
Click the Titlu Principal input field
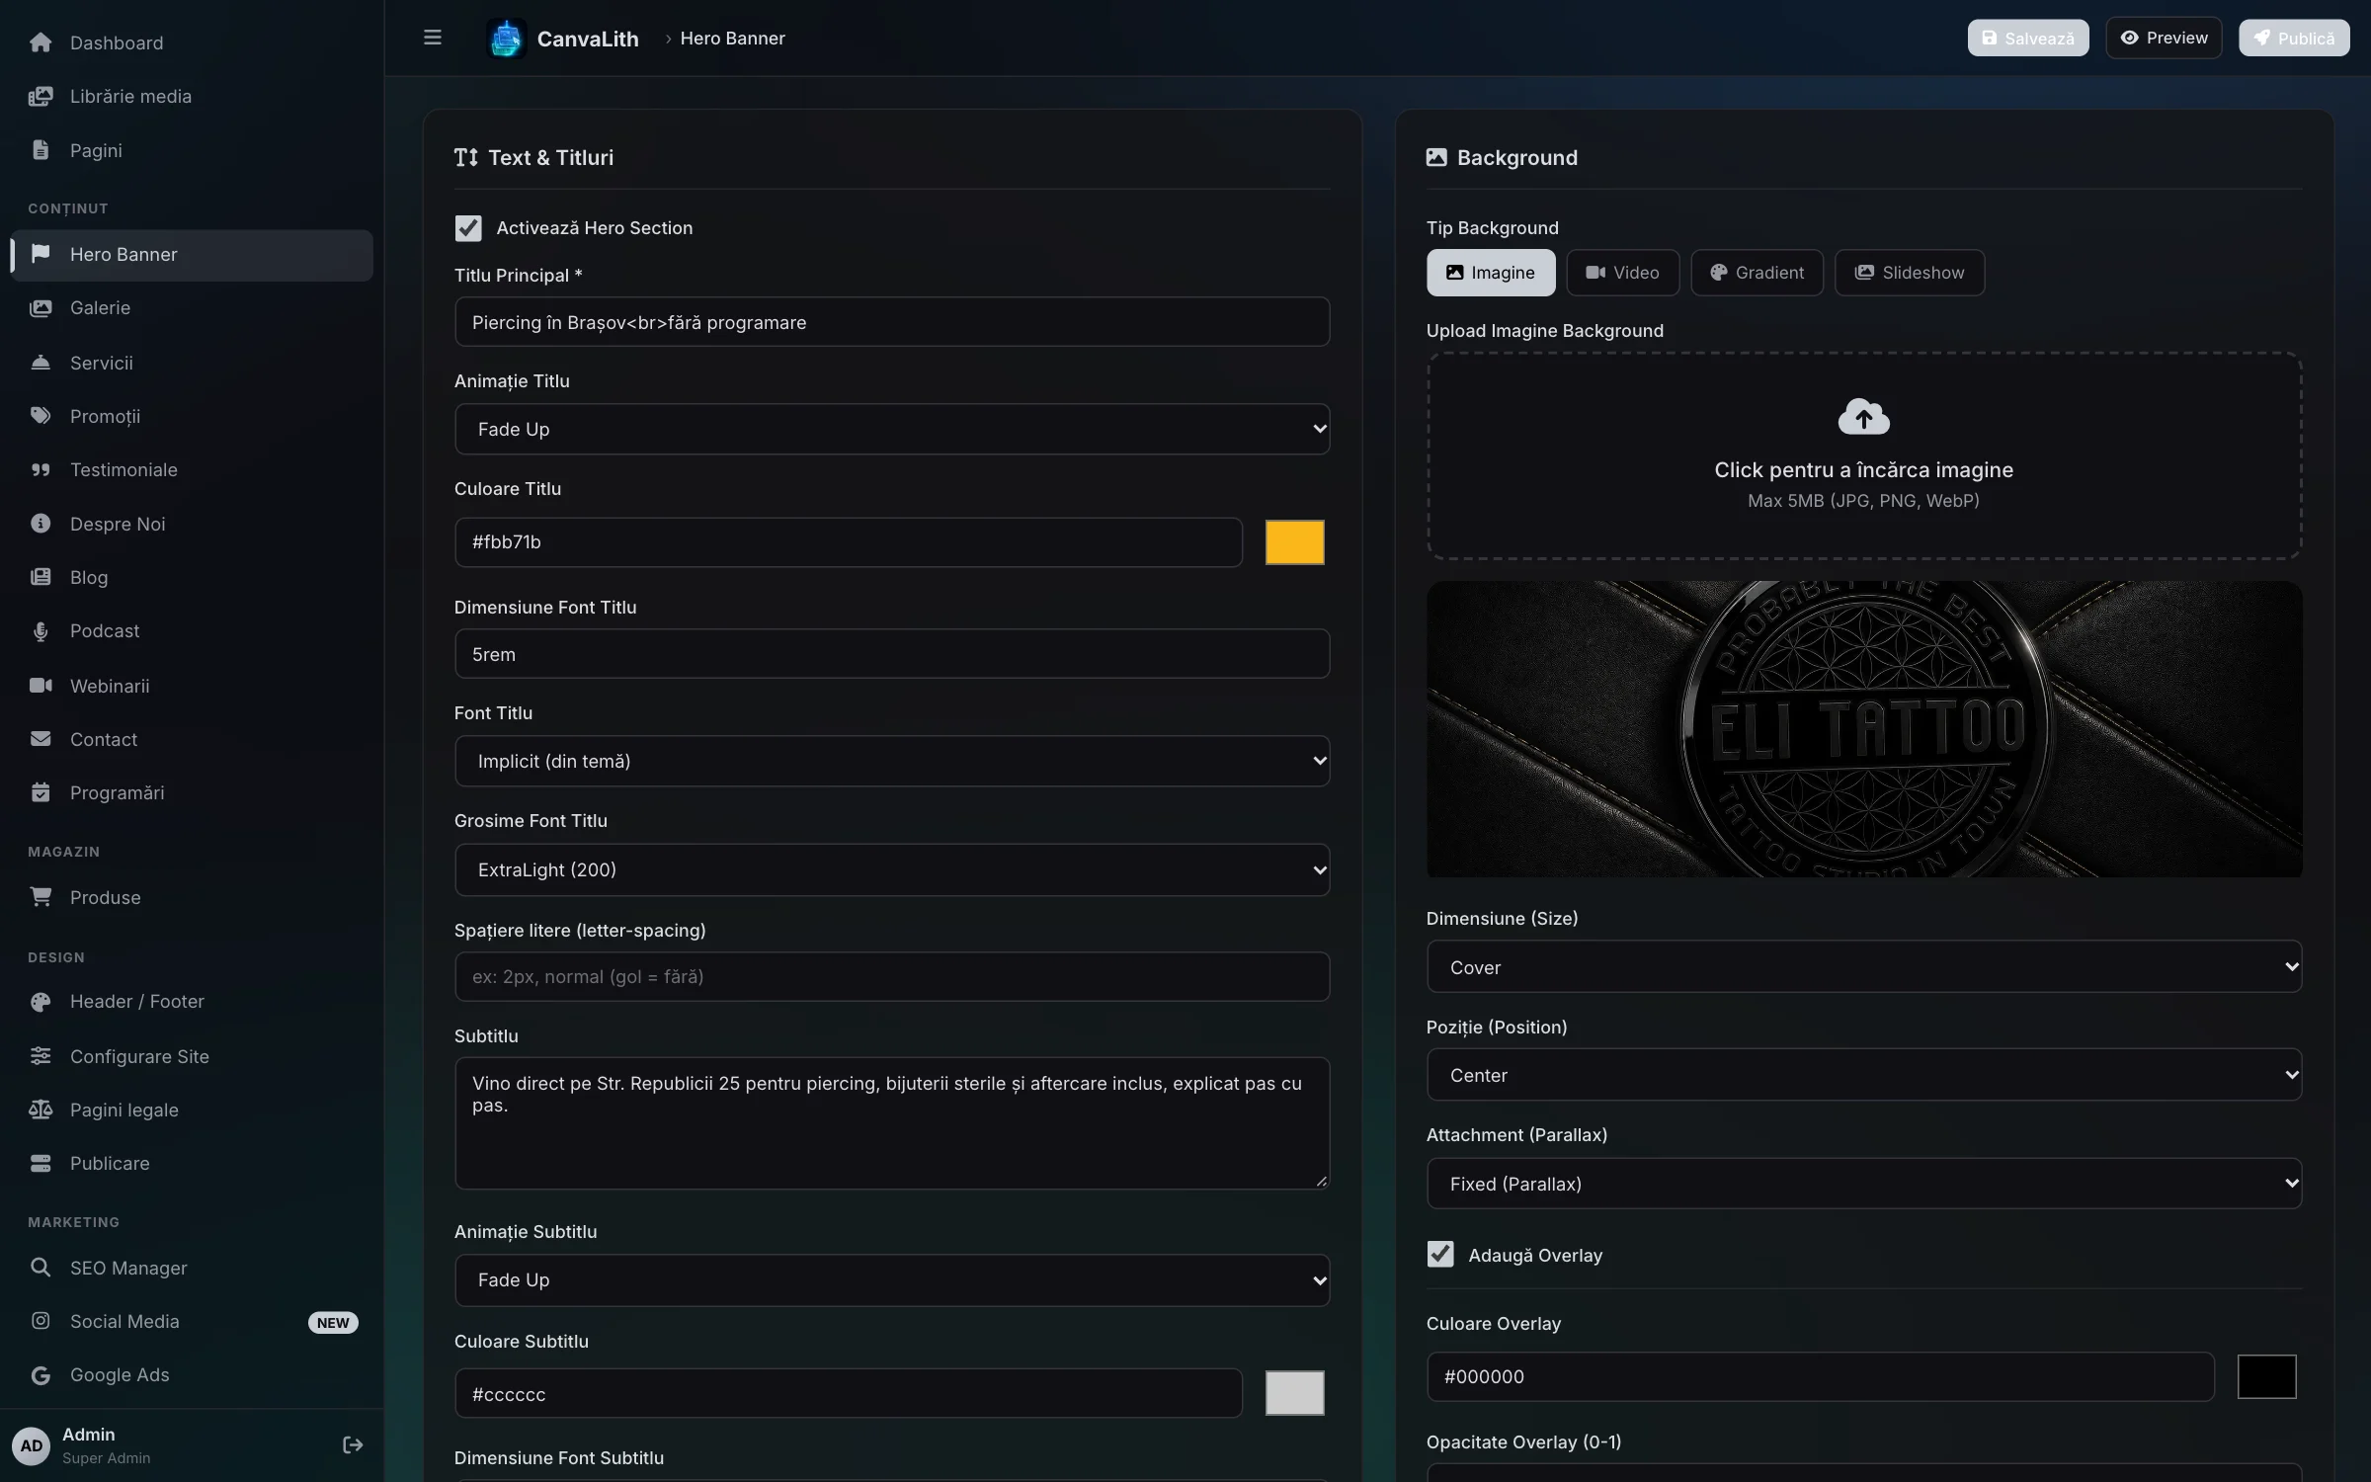click(x=892, y=322)
